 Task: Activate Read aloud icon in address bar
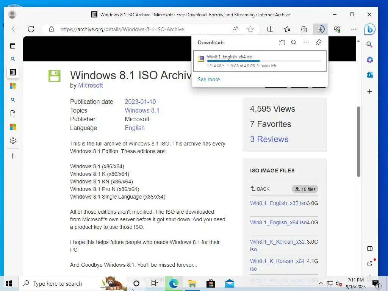click(x=235, y=29)
